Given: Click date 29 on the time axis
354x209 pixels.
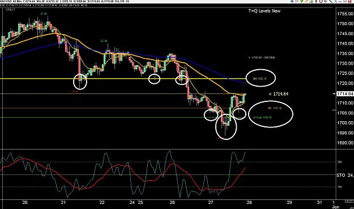Looking at the screenshot, I should tap(289, 202).
